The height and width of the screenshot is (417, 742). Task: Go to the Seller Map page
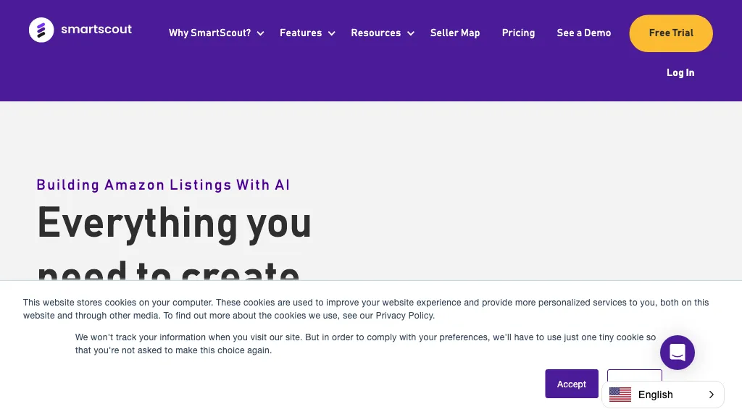pyautogui.click(x=455, y=33)
